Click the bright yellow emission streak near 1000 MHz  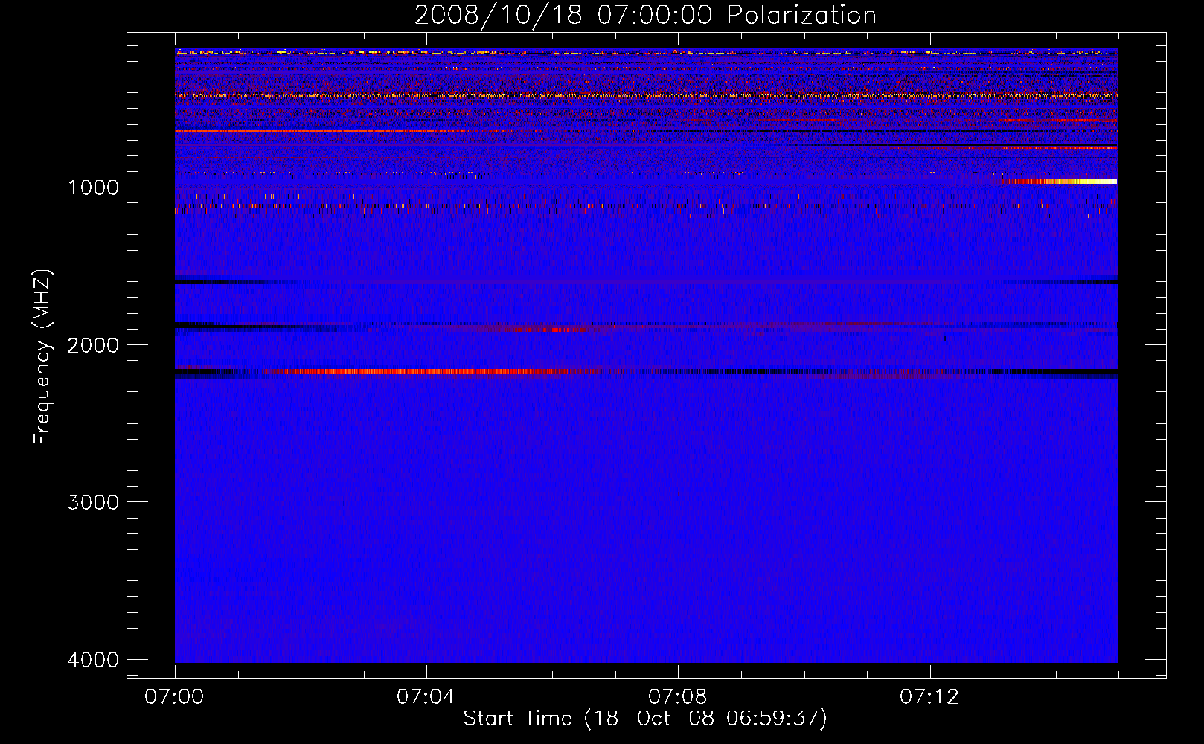tap(1060, 182)
